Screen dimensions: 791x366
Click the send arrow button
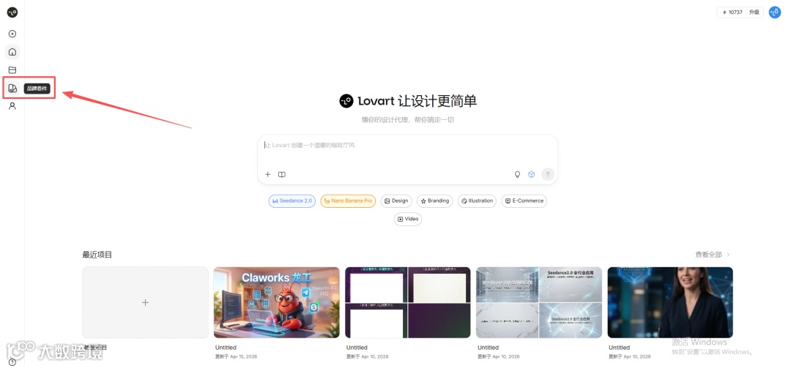(x=548, y=174)
